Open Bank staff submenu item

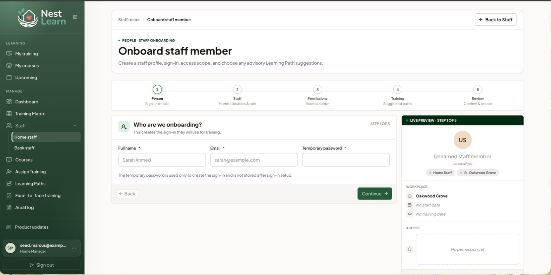[46, 148]
